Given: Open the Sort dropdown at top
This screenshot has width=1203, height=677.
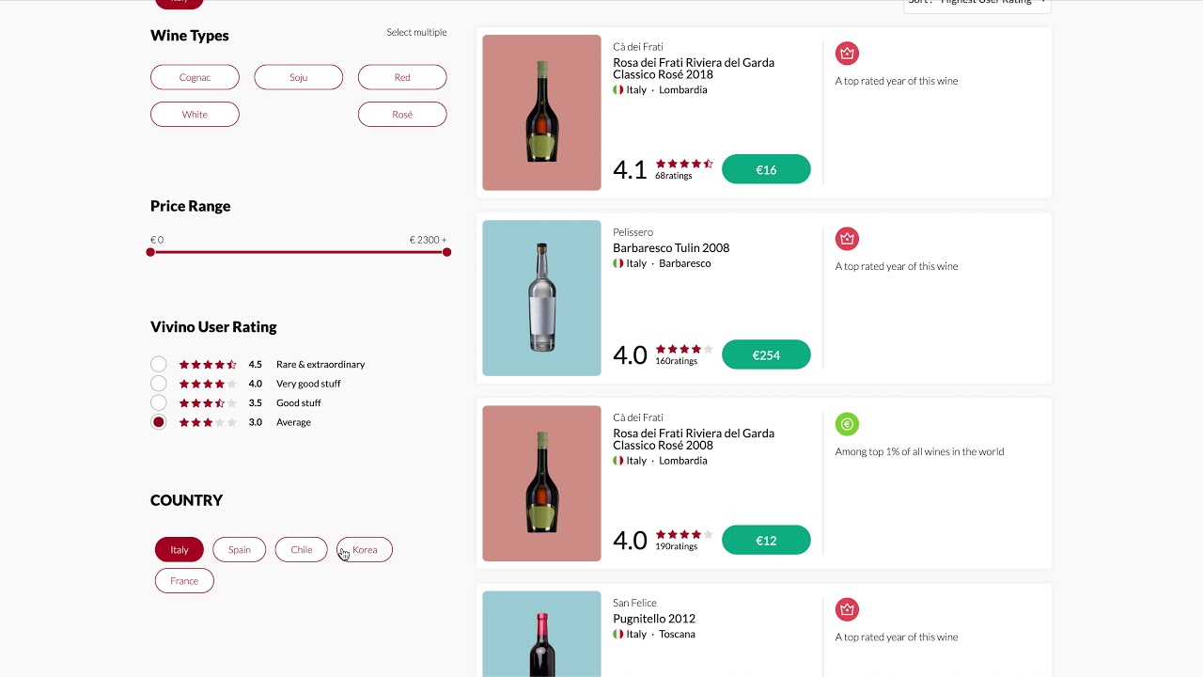Looking at the screenshot, I should [977, 3].
